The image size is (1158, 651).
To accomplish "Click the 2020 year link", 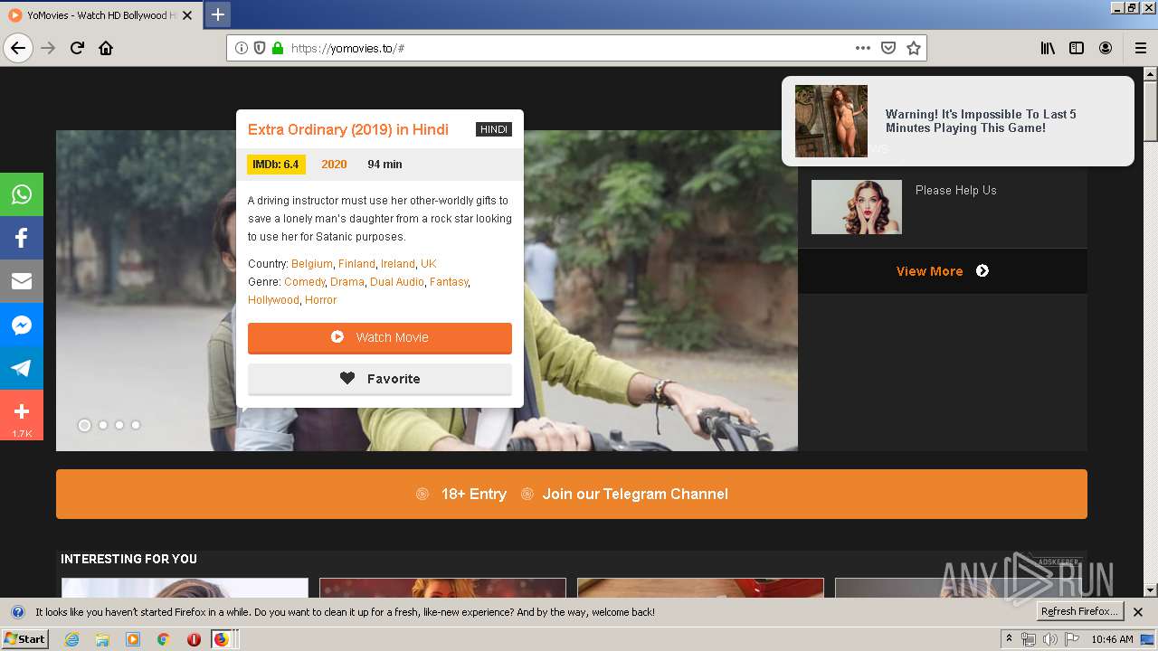I will pyautogui.click(x=334, y=165).
